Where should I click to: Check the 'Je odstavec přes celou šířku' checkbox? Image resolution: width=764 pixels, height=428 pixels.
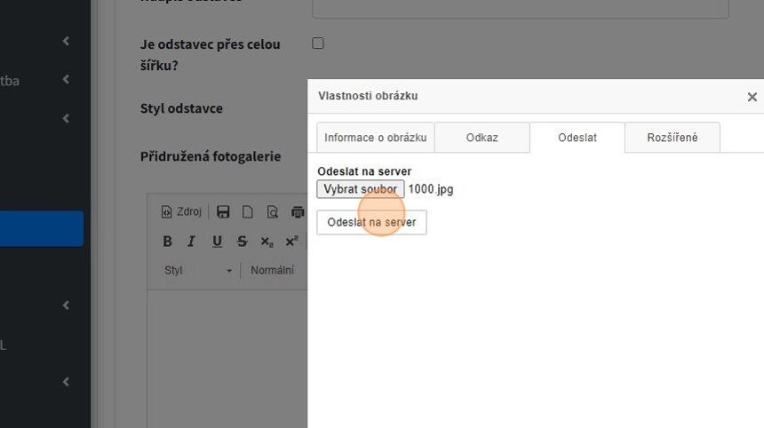pos(318,43)
